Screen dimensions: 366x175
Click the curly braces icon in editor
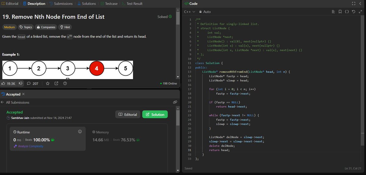pyautogui.click(x=347, y=12)
